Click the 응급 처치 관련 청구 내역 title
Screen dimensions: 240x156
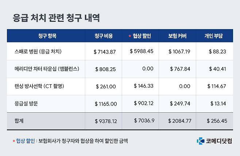click(x=56, y=17)
